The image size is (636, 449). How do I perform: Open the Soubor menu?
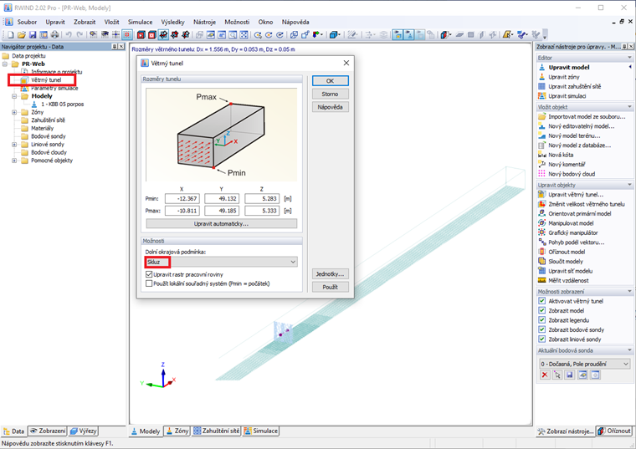click(x=27, y=22)
